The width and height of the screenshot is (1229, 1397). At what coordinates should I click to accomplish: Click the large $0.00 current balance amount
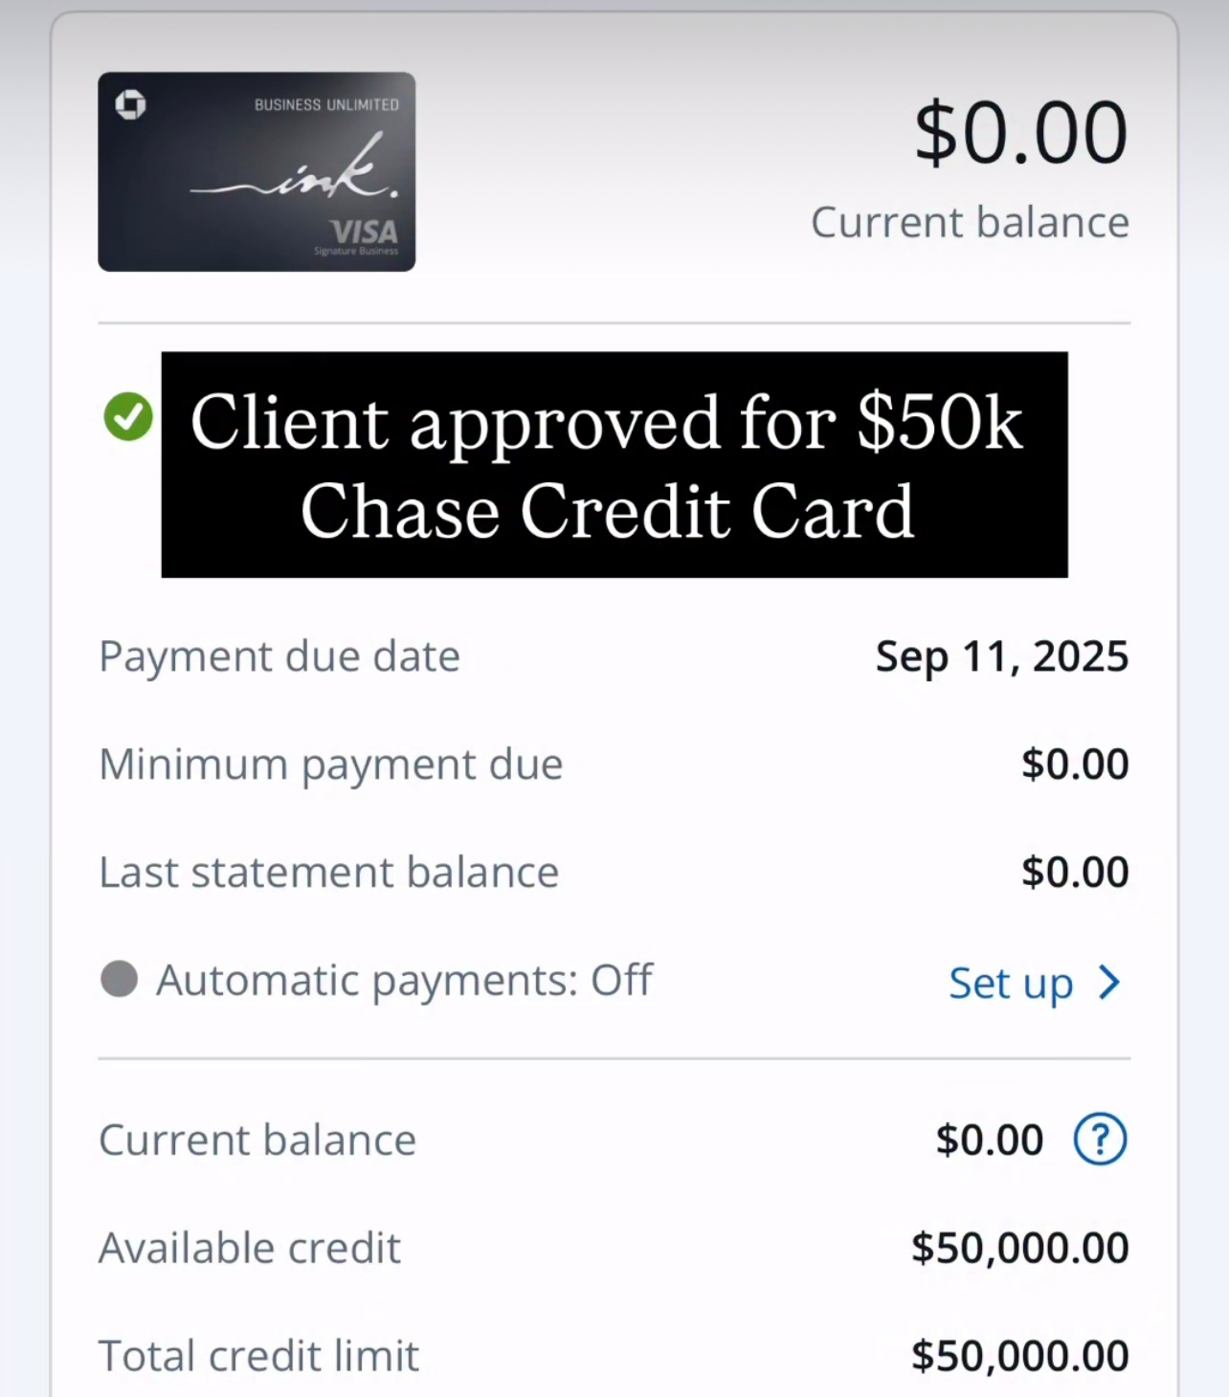(1021, 133)
